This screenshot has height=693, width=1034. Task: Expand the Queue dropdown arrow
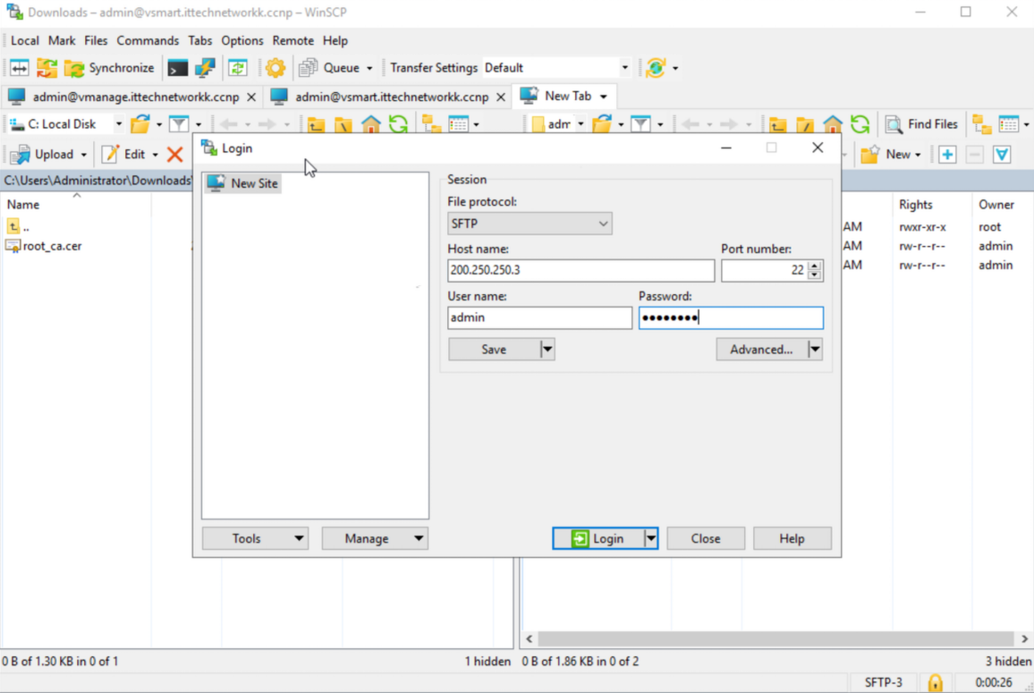(x=369, y=69)
